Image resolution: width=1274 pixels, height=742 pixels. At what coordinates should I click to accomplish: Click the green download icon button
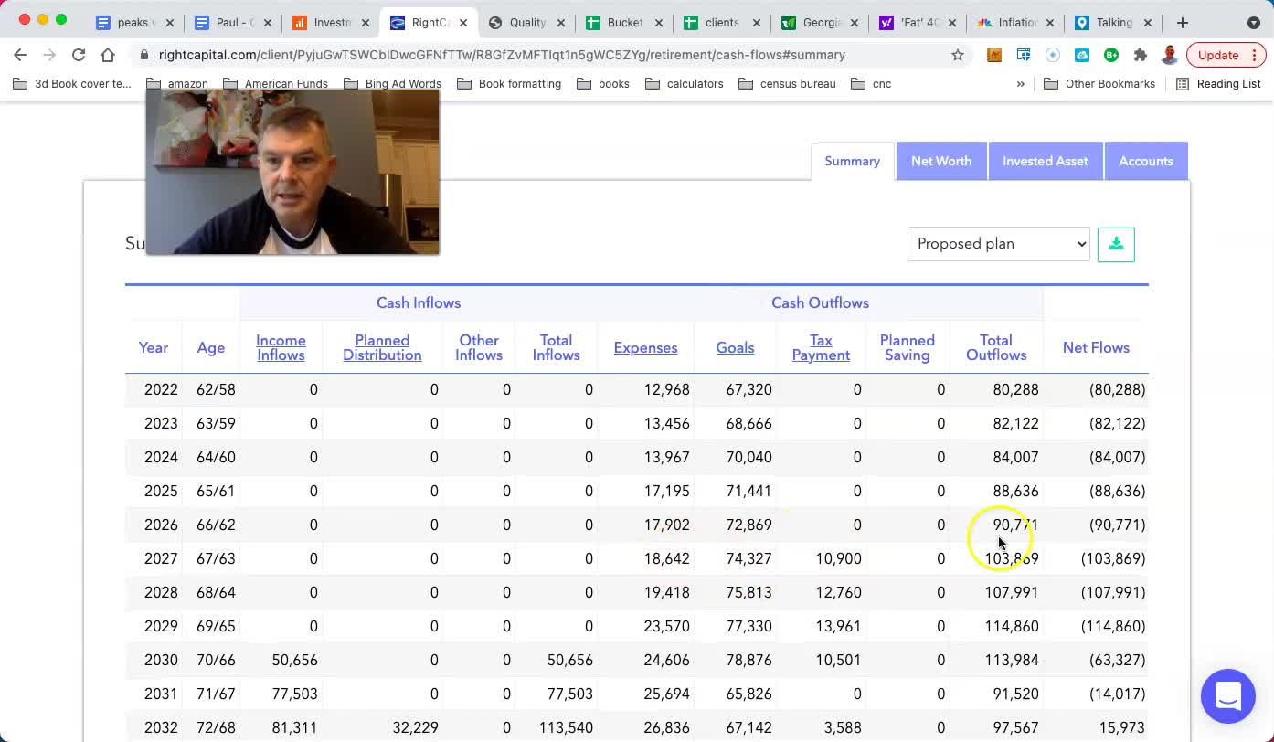(x=1116, y=244)
